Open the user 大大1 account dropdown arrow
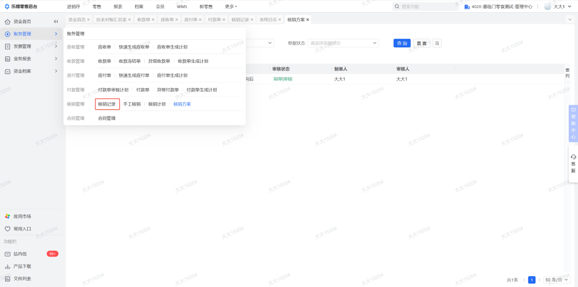The height and width of the screenshot is (287, 578). tap(569, 6)
